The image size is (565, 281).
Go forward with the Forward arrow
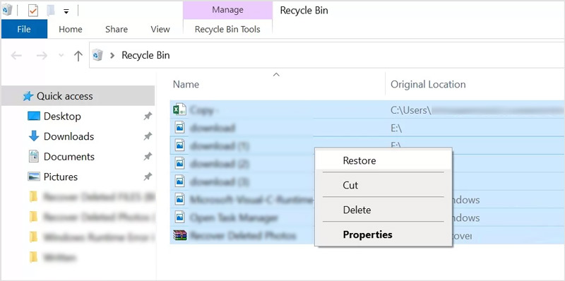(x=42, y=56)
